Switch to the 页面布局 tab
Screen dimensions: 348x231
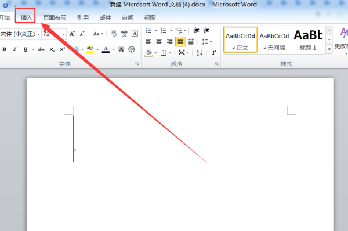55,17
